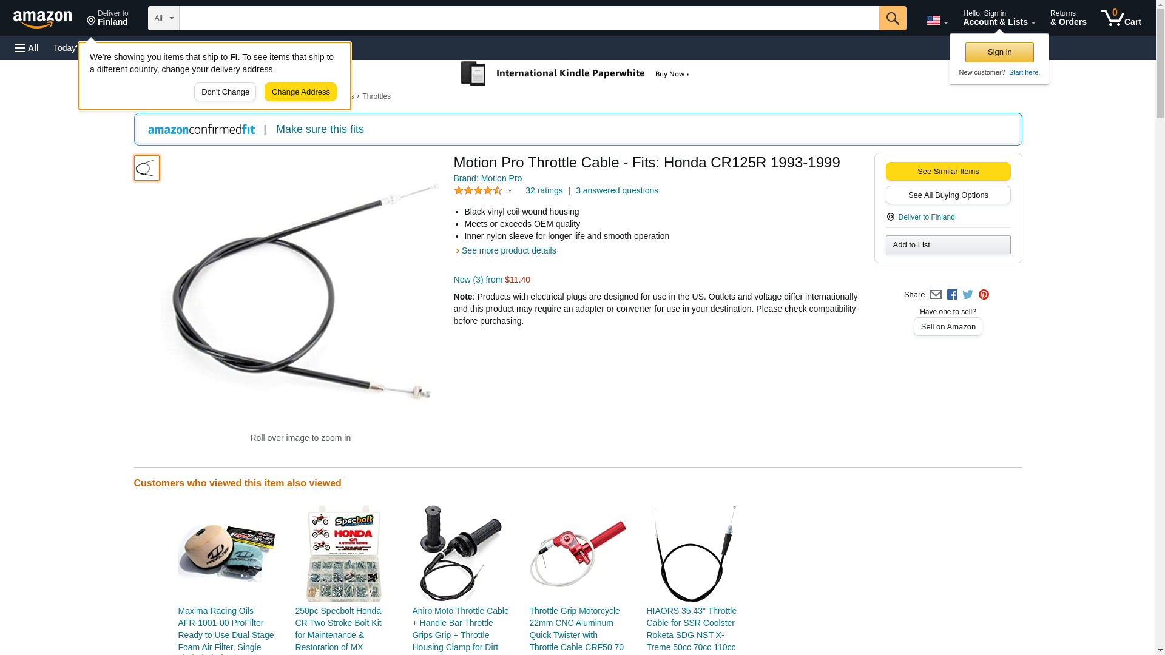
Task: Click the Amazon logo
Action: pyautogui.click(x=42, y=18)
